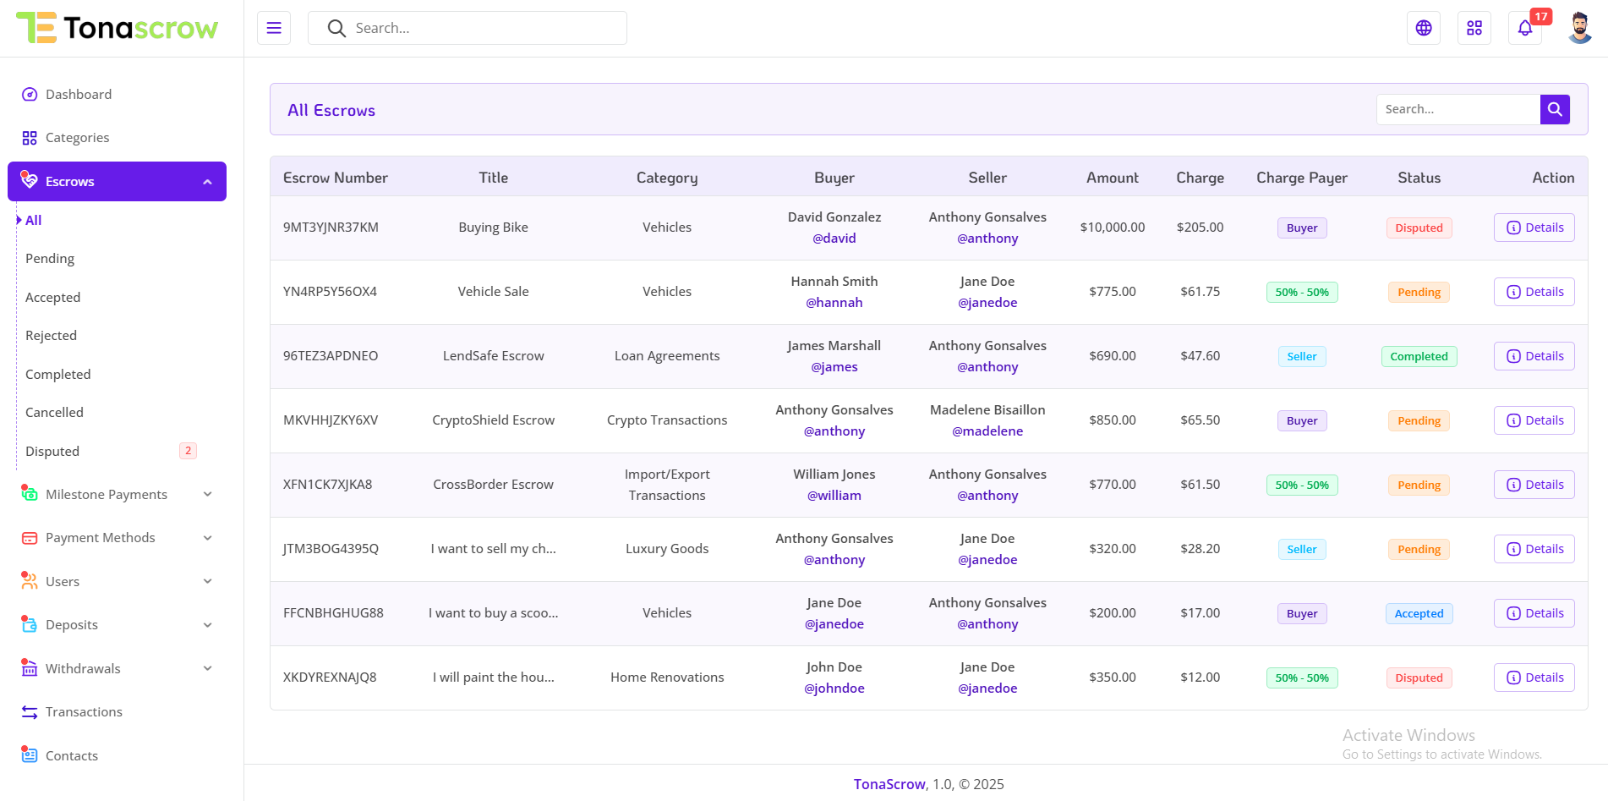Click the Dashboard icon in sidebar

point(30,95)
